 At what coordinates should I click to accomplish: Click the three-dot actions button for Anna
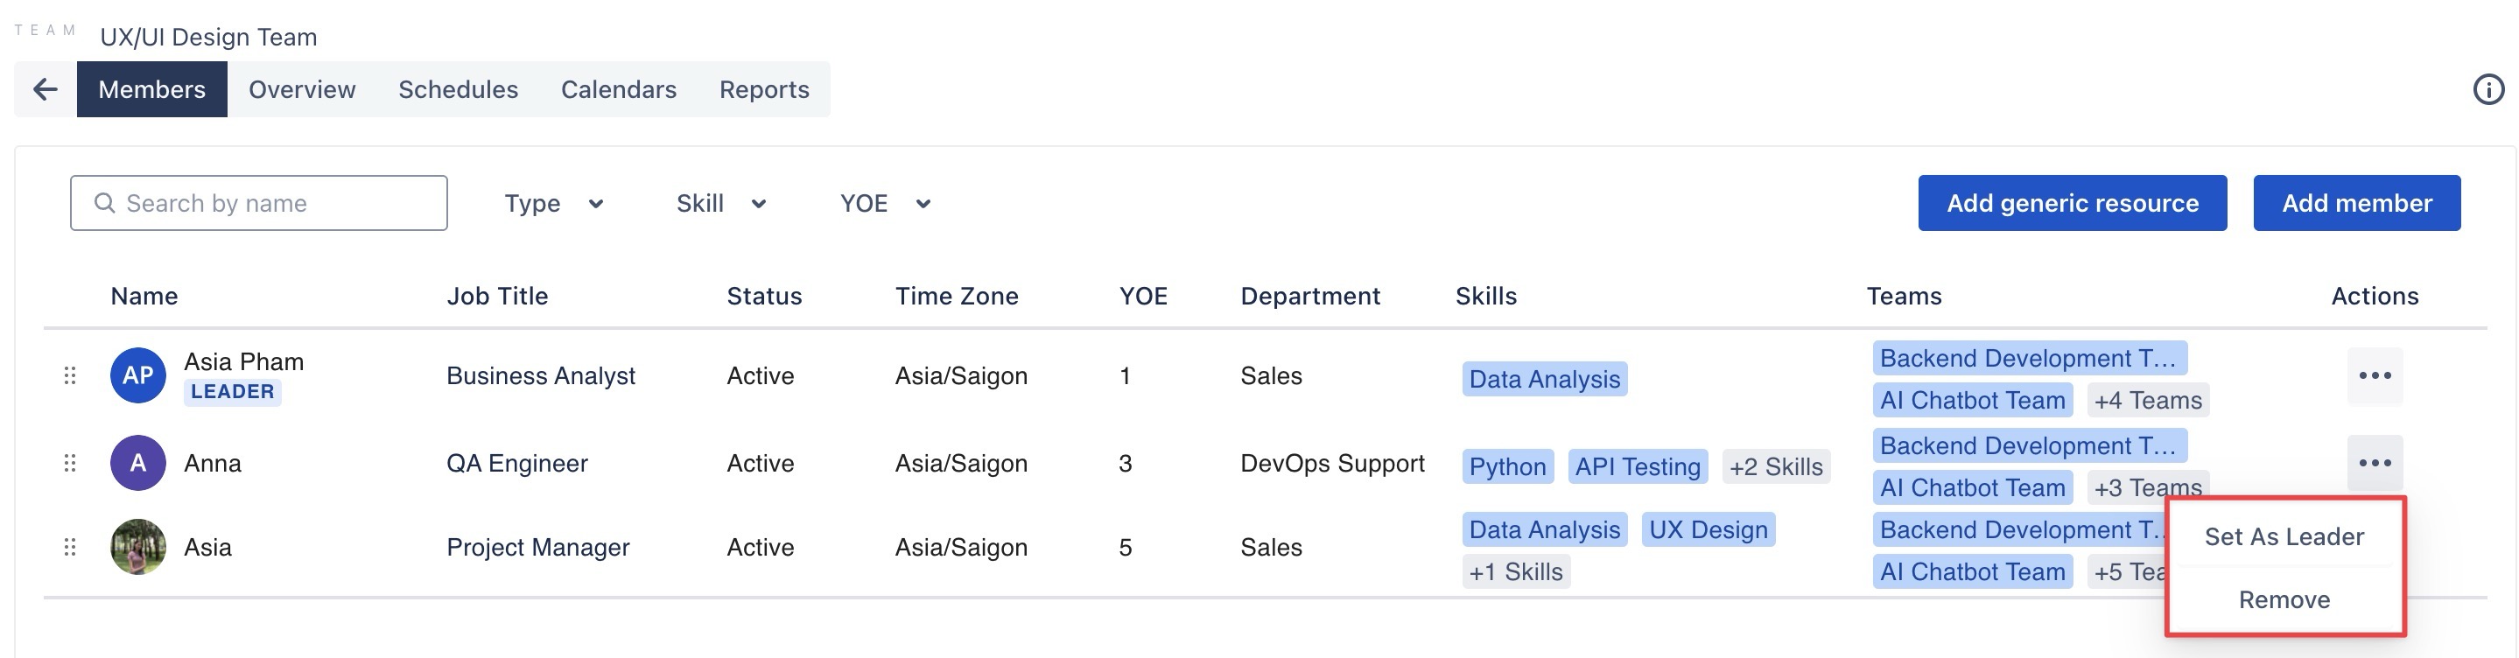(2374, 463)
